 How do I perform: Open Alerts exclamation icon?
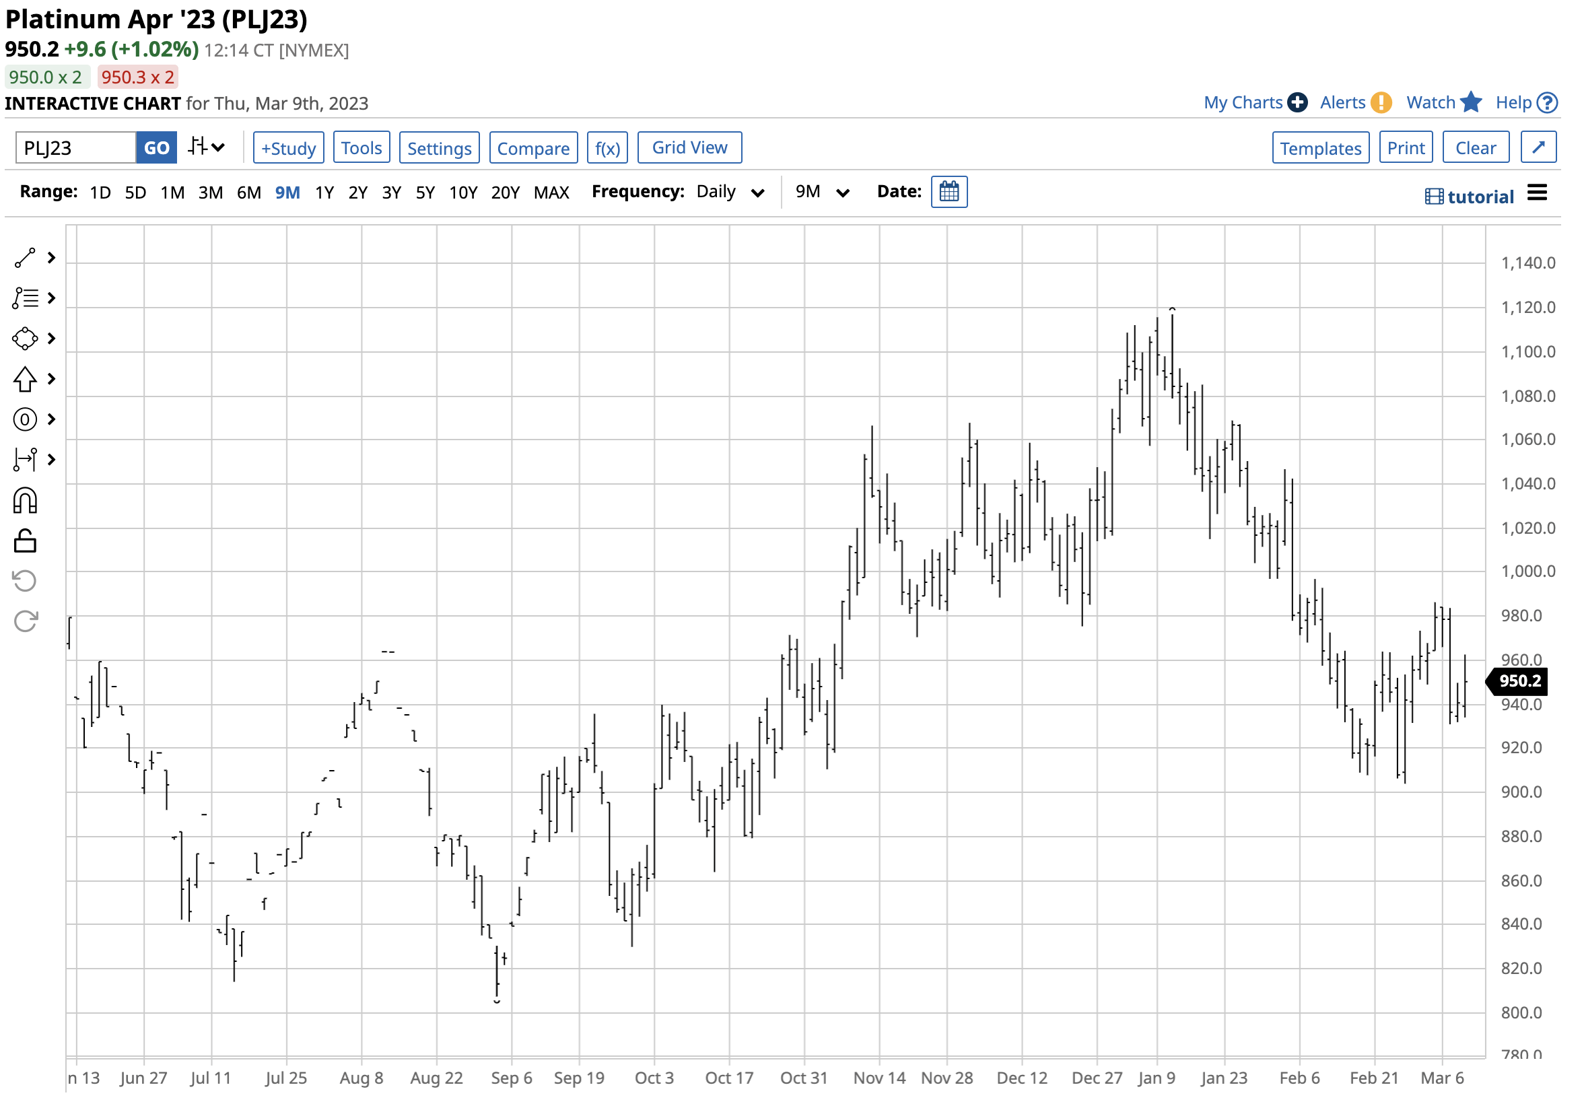pyautogui.click(x=1382, y=103)
